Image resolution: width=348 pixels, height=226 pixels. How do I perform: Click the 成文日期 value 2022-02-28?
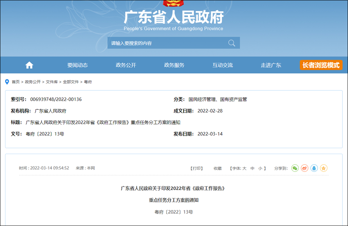210,111
